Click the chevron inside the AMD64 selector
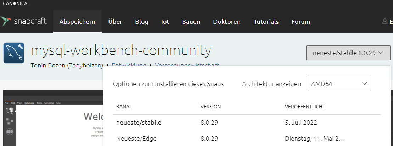The height and width of the screenshot is (146, 393). [x=365, y=84]
